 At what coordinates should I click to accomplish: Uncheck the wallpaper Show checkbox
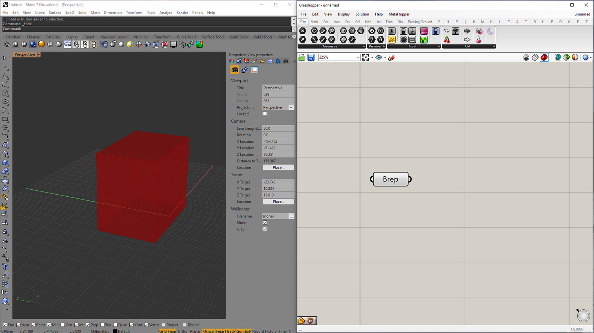pyautogui.click(x=265, y=222)
